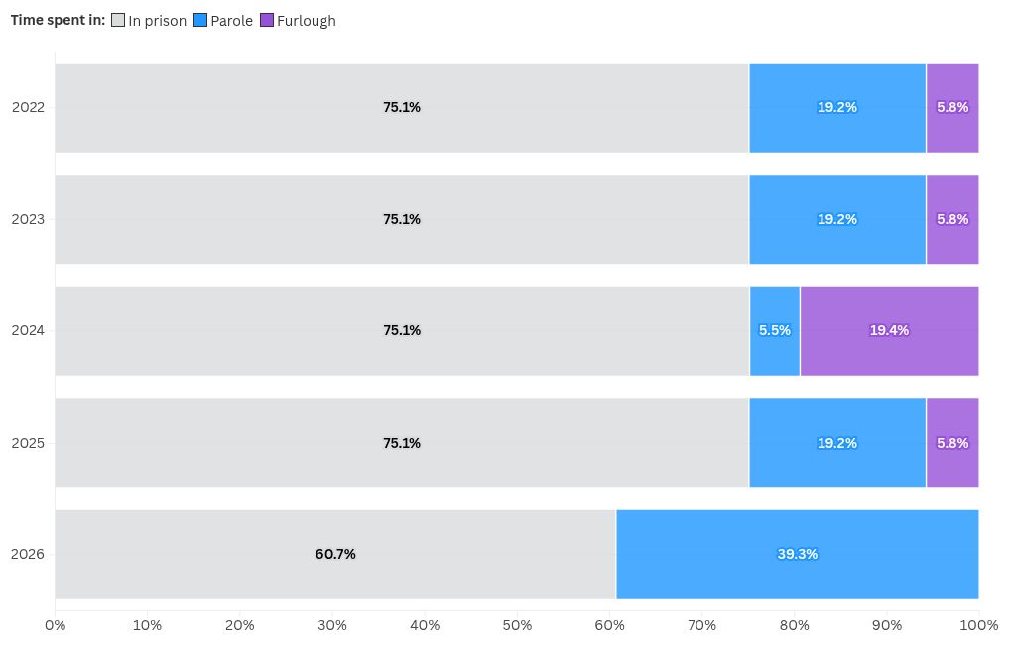Click the 2023 Parole 19.2% segment
This screenshot has width=1012, height=645.
[x=837, y=219]
